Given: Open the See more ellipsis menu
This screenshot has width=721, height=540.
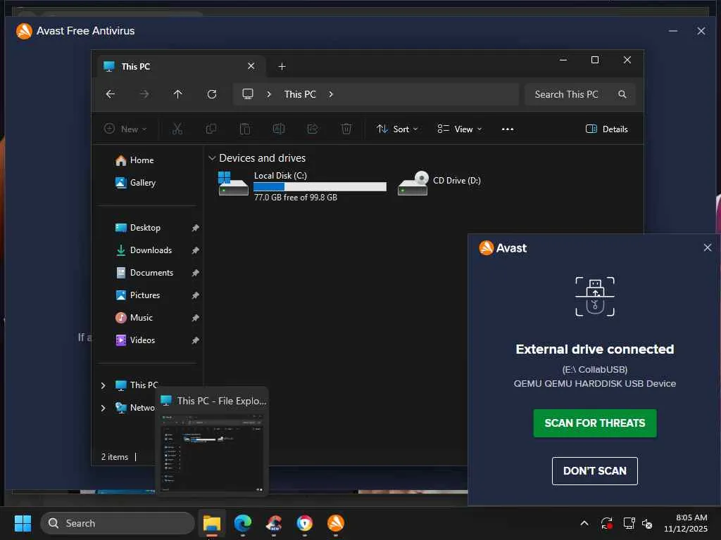Looking at the screenshot, I should pos(508,129).
